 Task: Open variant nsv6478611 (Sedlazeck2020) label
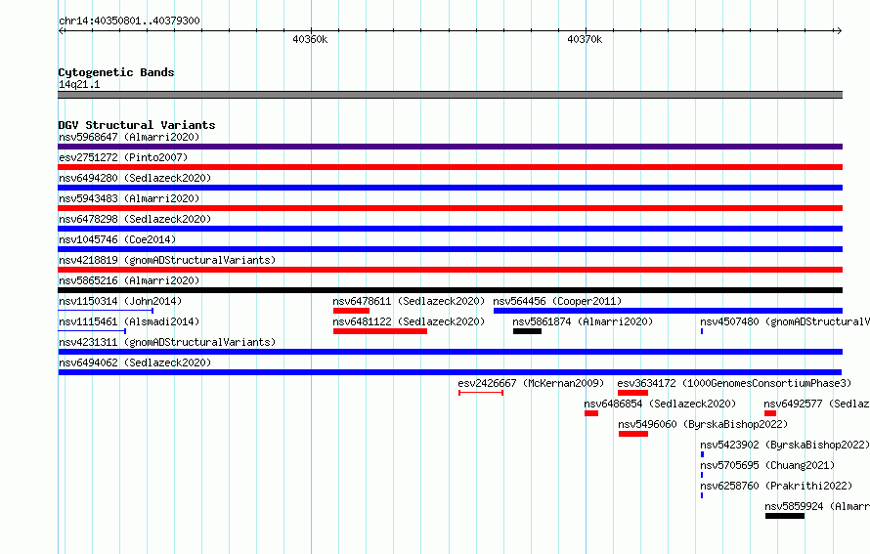pos(409,301)
